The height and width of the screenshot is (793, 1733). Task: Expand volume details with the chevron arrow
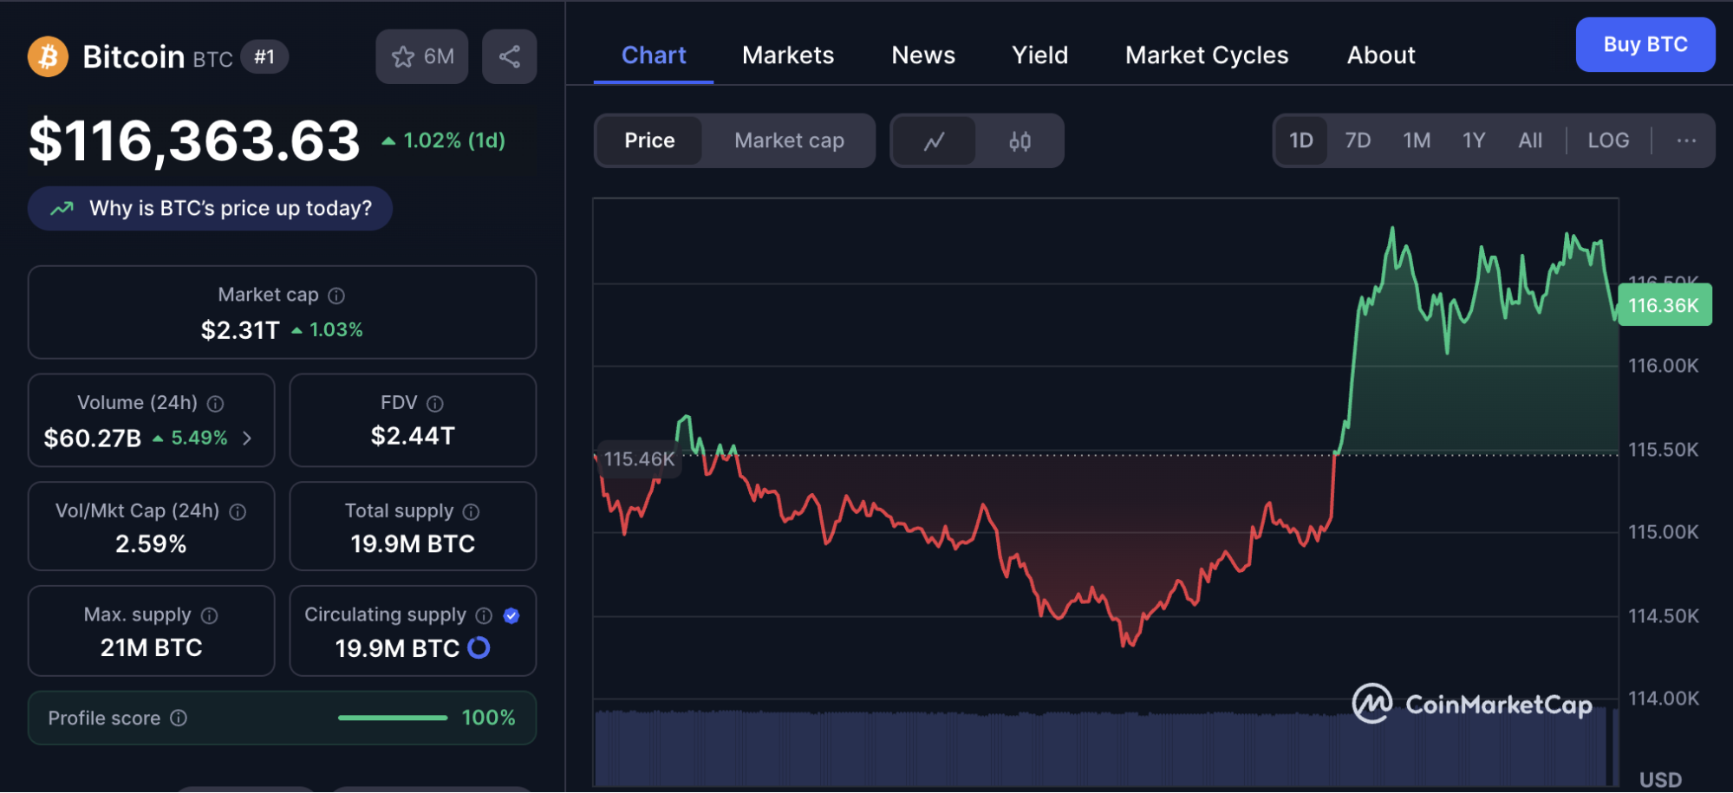[247, 439]
